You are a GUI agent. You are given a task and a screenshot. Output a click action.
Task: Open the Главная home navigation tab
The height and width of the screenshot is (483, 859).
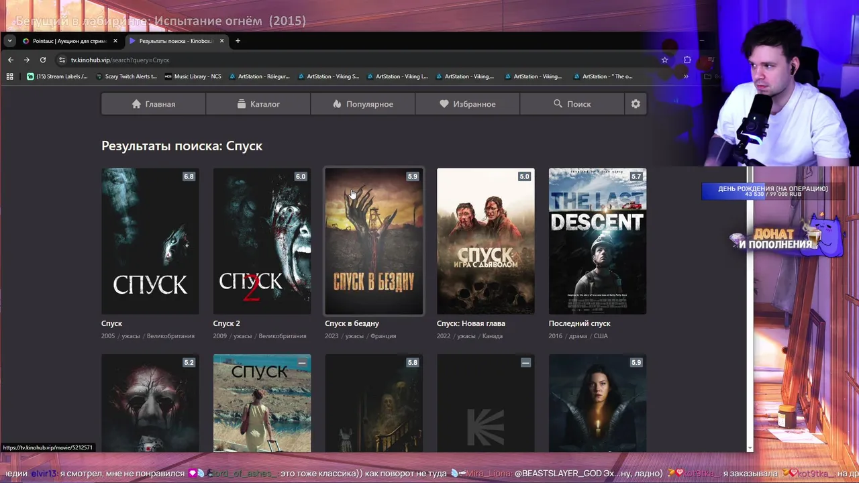154,104
